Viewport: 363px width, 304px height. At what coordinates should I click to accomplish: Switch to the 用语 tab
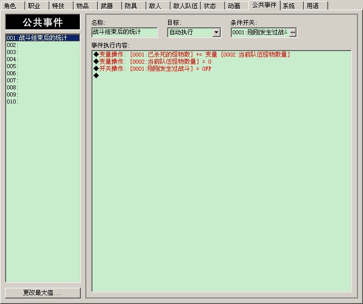click(x=316, y=6)
